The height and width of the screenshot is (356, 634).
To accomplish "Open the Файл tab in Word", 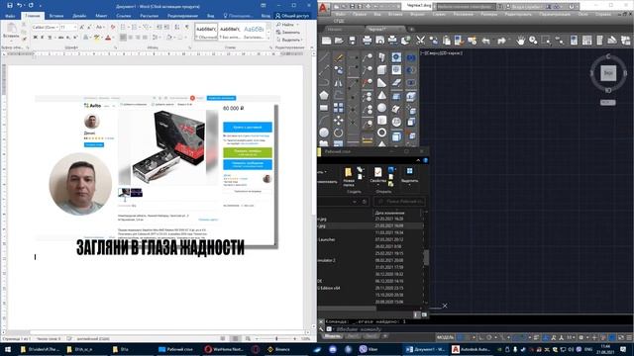I will coord(10,16).
